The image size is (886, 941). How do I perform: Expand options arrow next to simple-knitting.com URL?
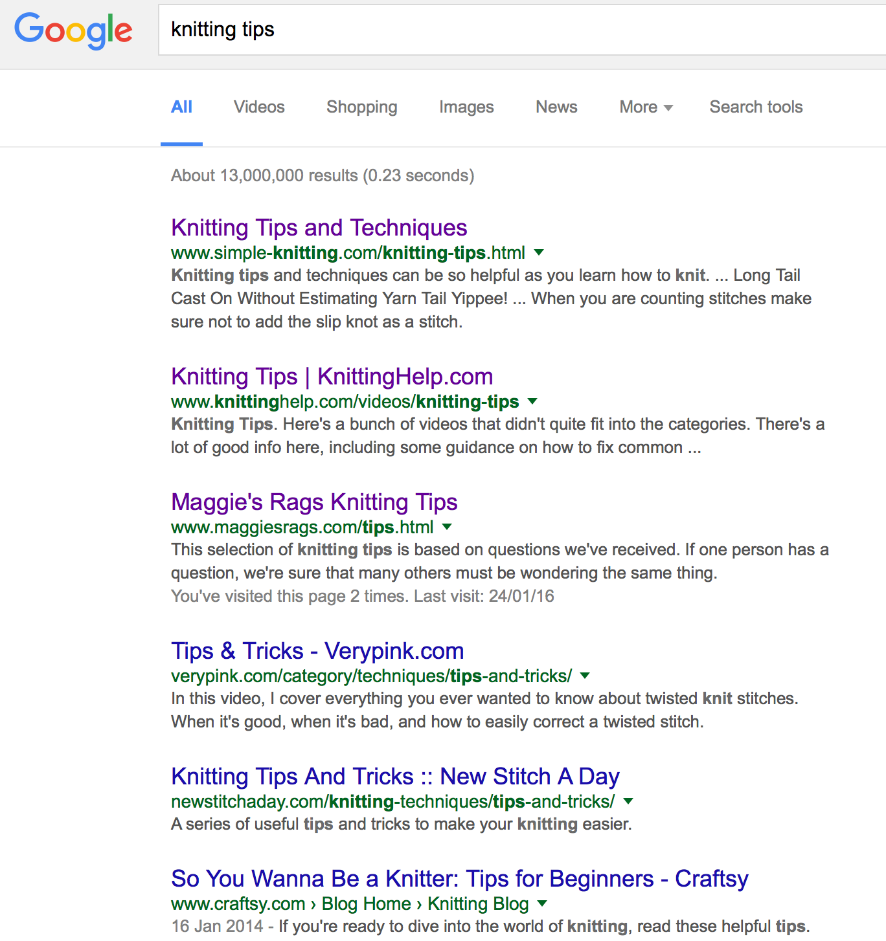pos(539,252)
